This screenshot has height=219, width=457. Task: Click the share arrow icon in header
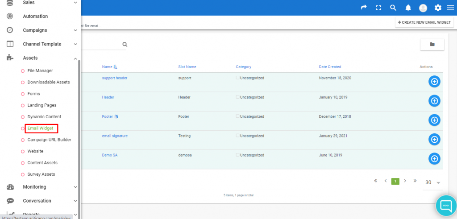(x=364, y=8)
